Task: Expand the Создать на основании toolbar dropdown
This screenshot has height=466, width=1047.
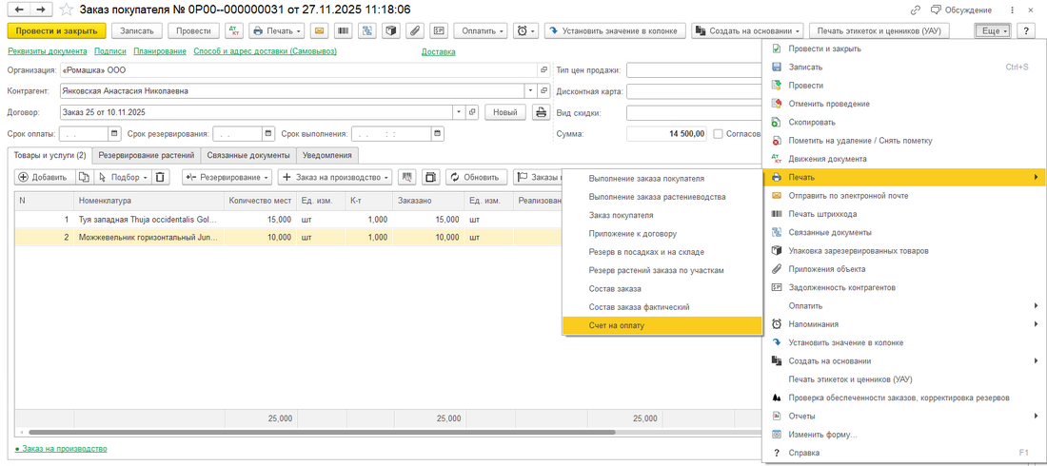Action: [748, 30]
